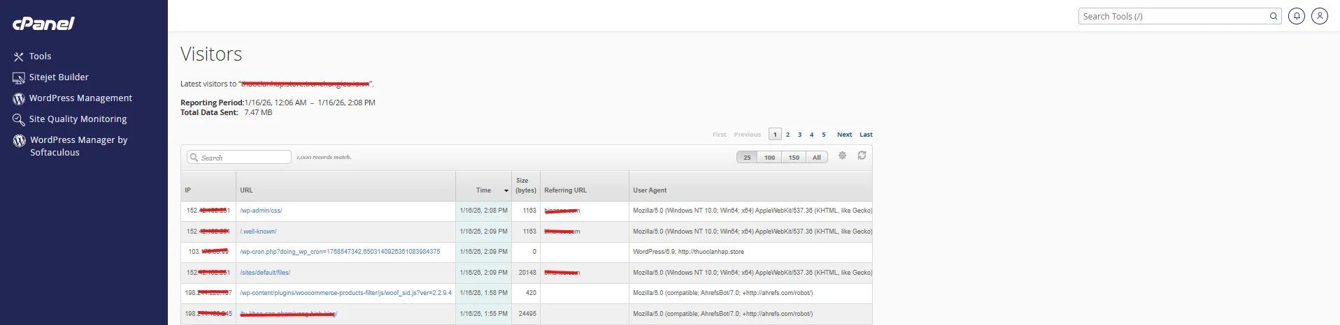Click the Site Quality Monitoring magnifier icon
1340x325 pixels.
(19, 120)
